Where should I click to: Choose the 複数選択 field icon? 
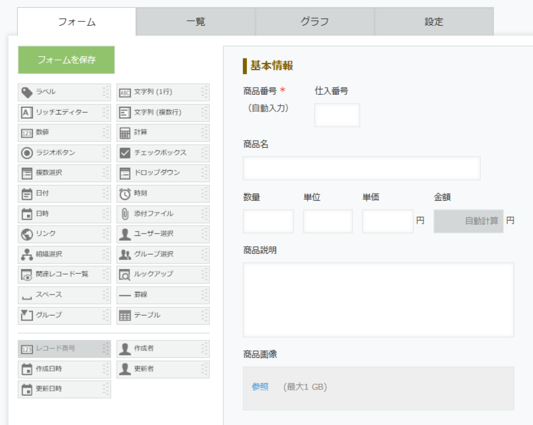tap(27, 174)
